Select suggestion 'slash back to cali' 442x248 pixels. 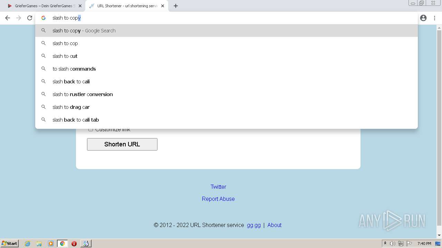[227, 82]
